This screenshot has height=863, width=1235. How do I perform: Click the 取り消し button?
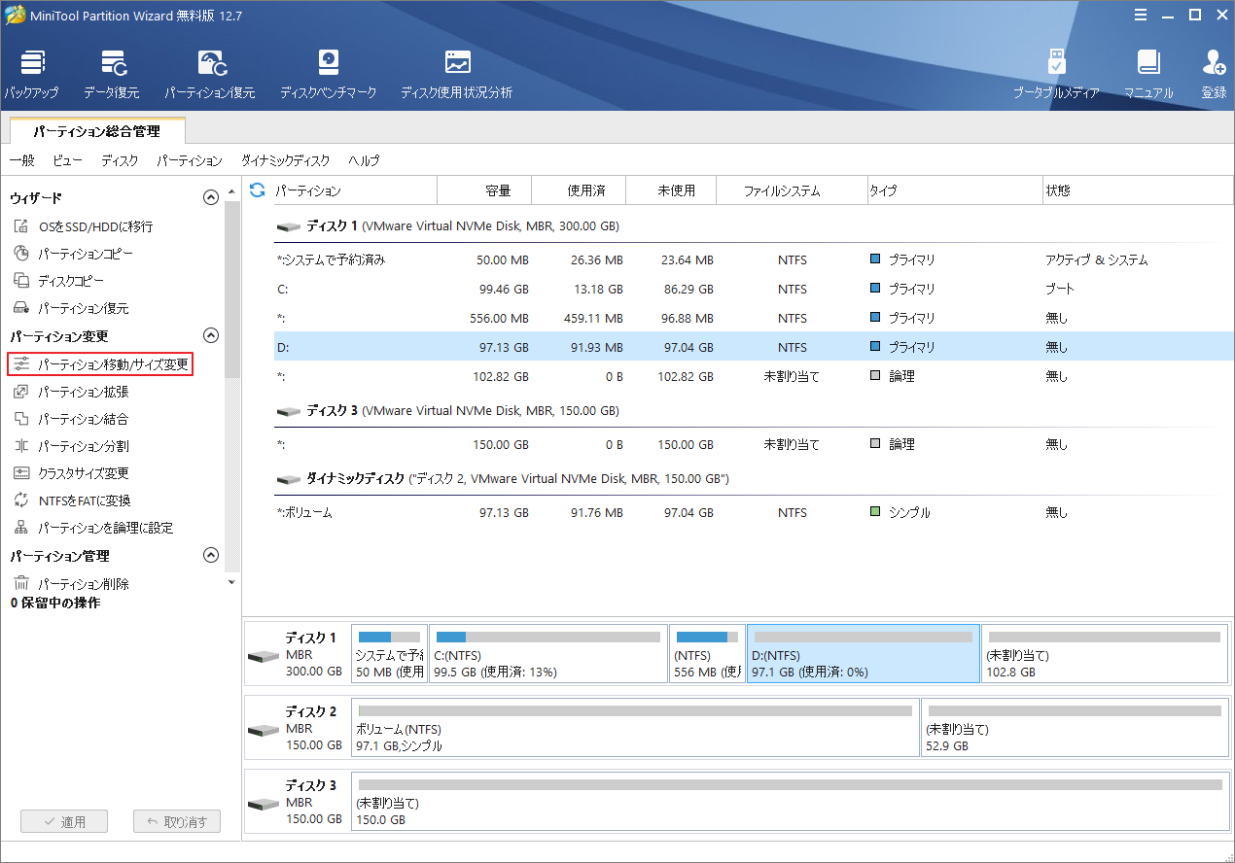pos(176,821)
